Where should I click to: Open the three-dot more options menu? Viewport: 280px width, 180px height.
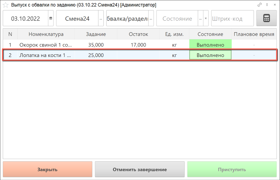coord(267,5)
